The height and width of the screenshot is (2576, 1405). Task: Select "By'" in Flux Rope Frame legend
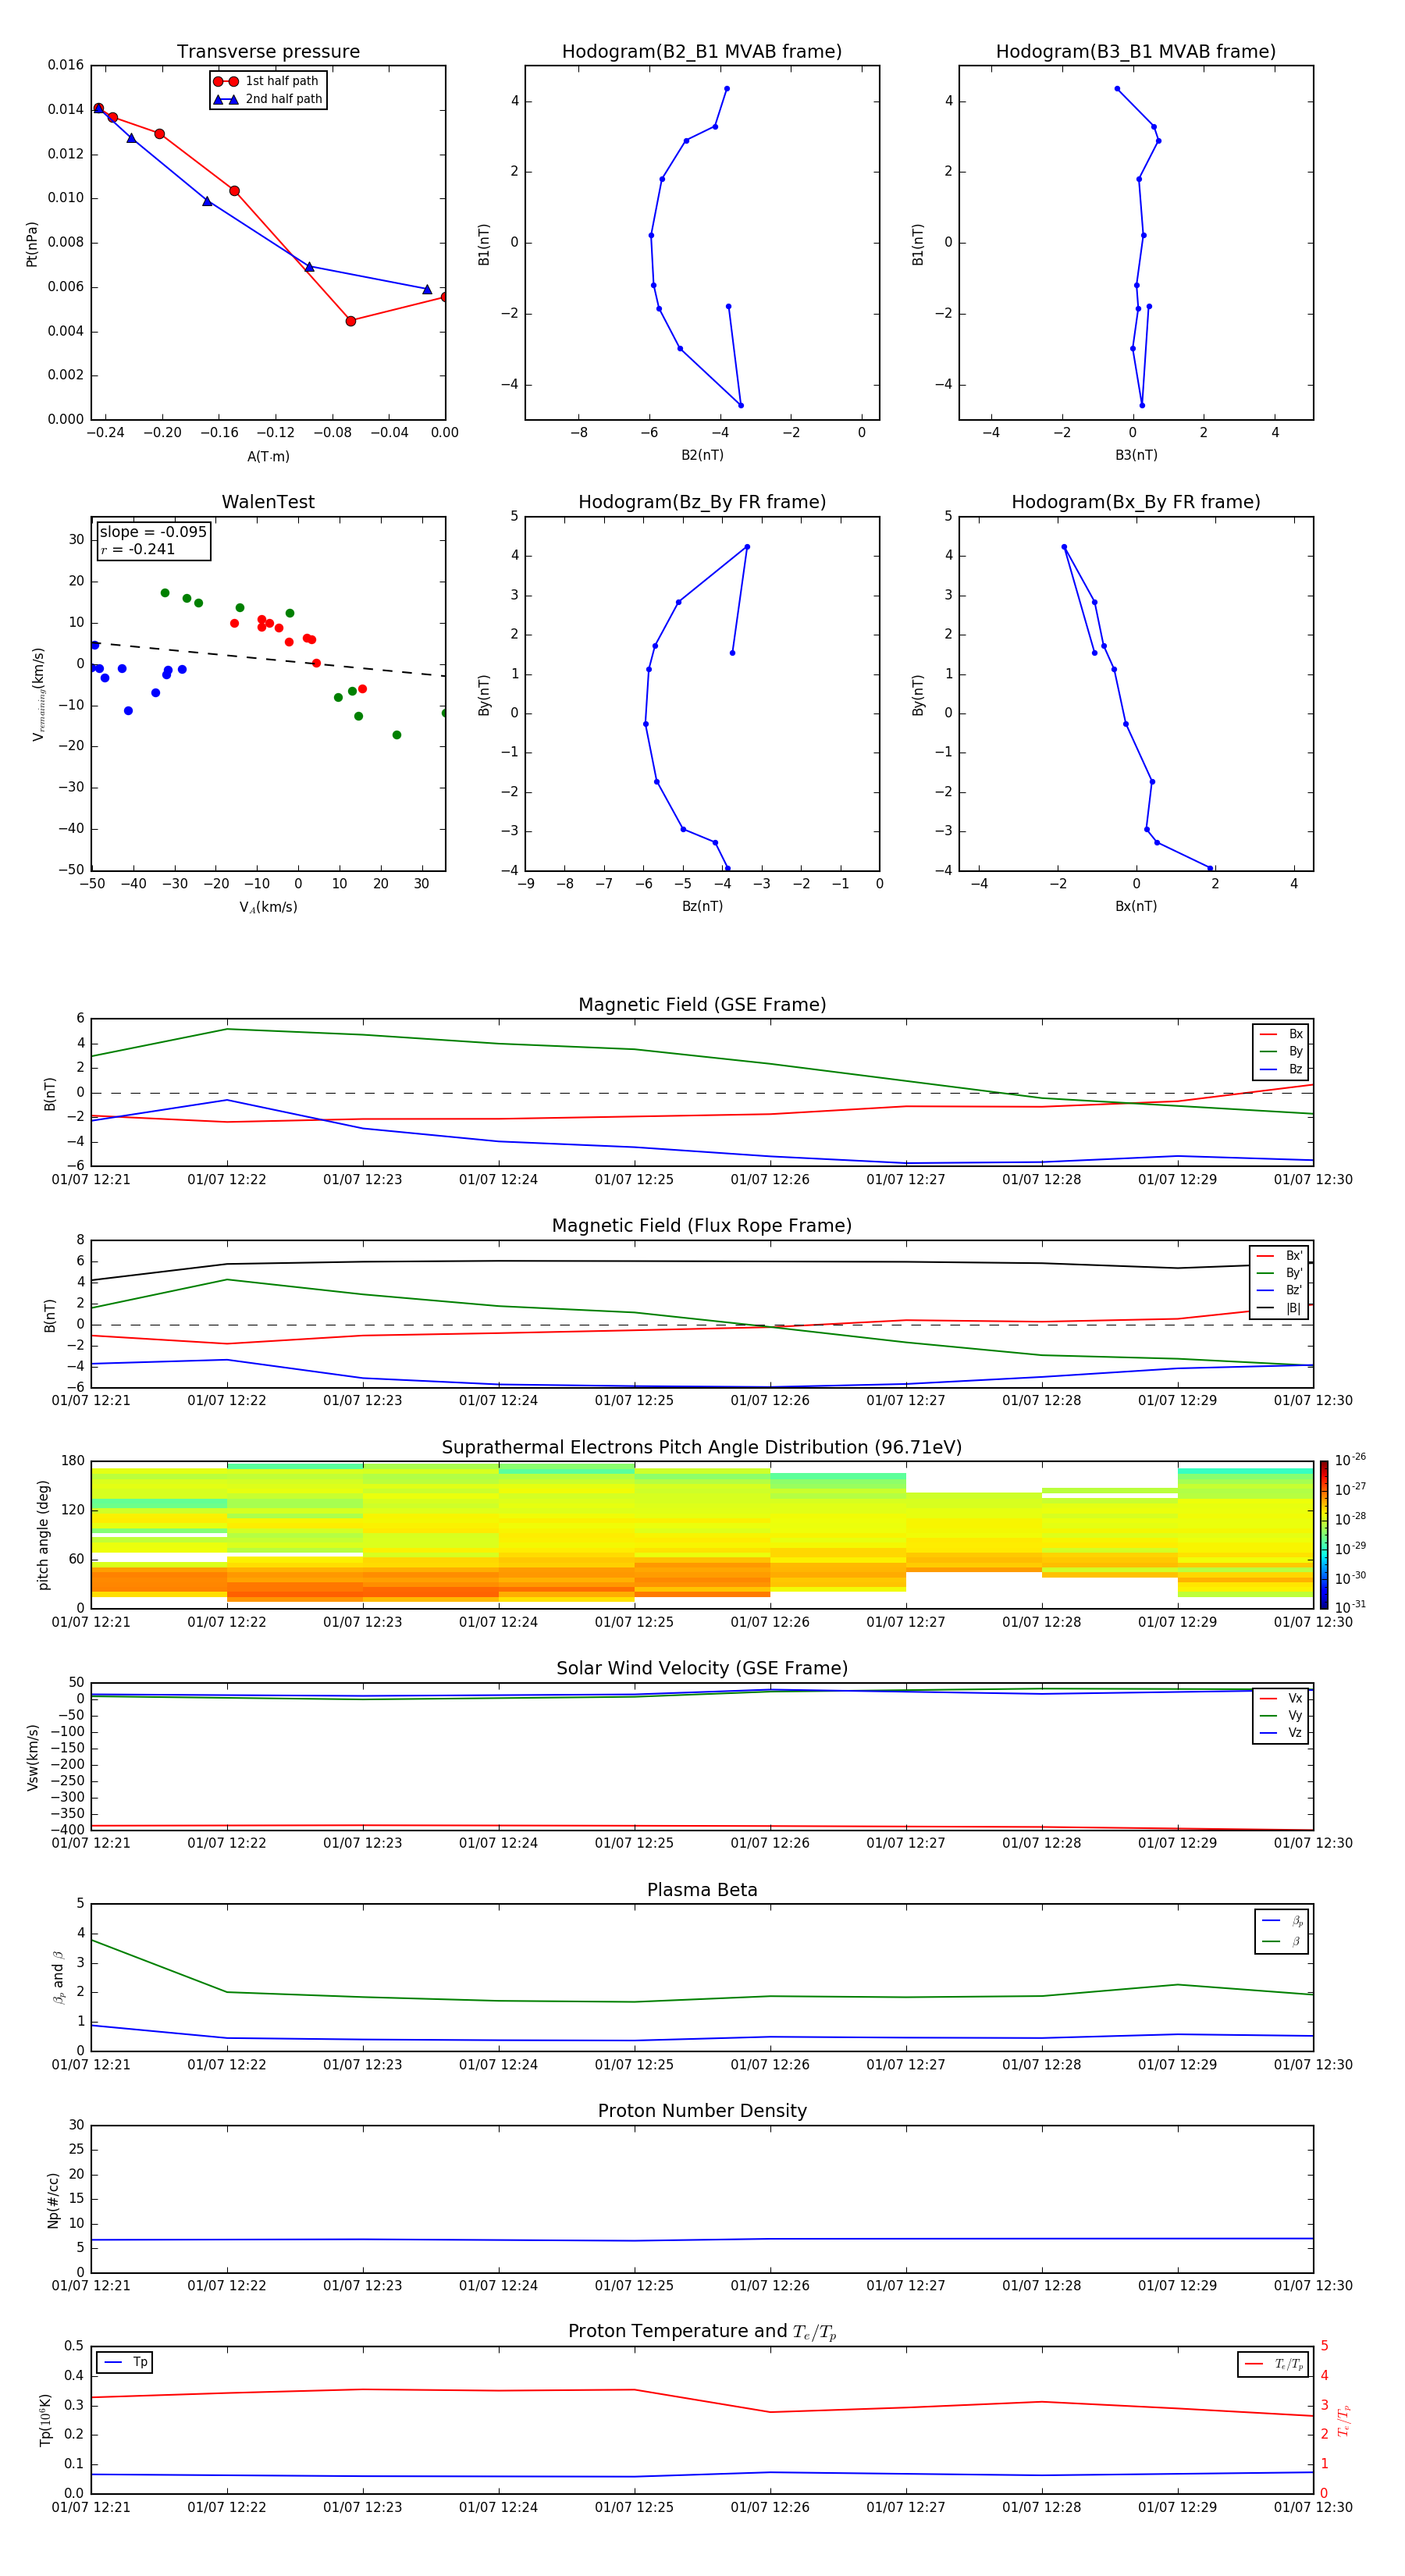pos(1280,1273)
